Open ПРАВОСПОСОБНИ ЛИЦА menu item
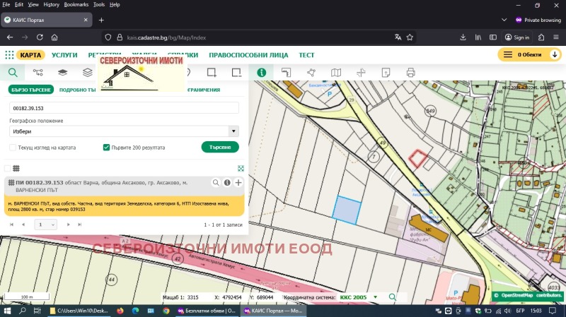This screenshot has width=566, height=317. pos(248,55)
